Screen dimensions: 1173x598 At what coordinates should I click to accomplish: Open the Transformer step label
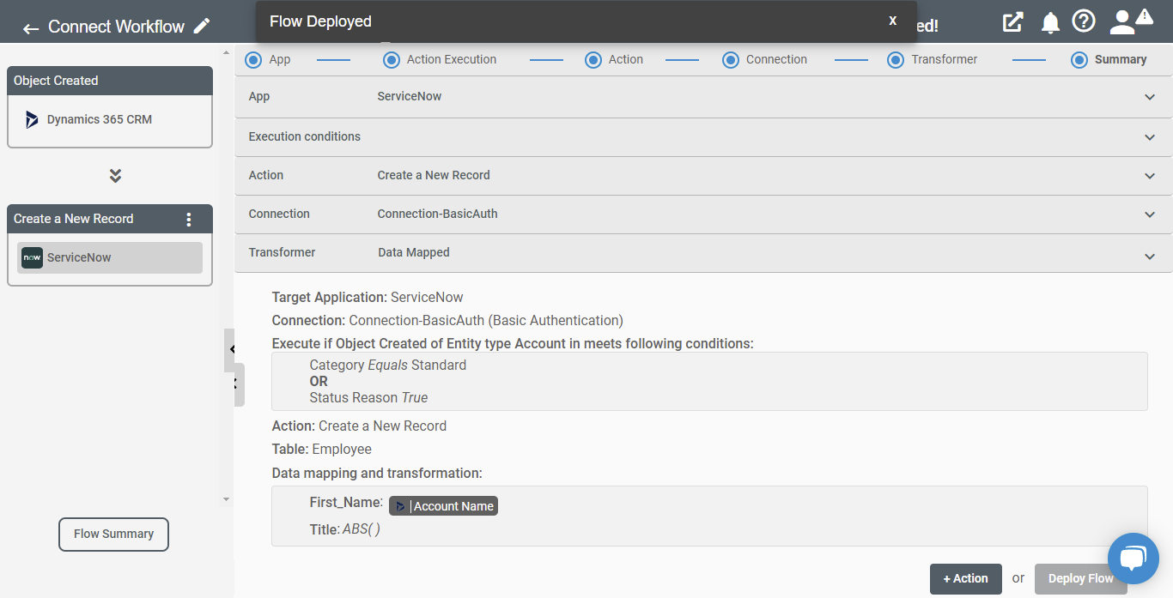coord(945,59)
